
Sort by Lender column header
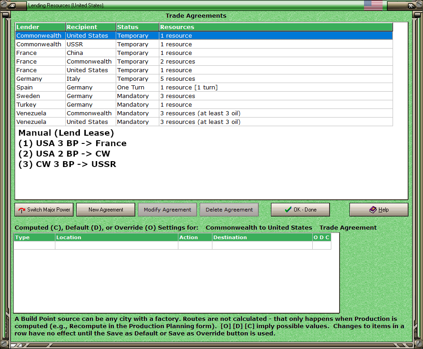click(x=40, y=27)
